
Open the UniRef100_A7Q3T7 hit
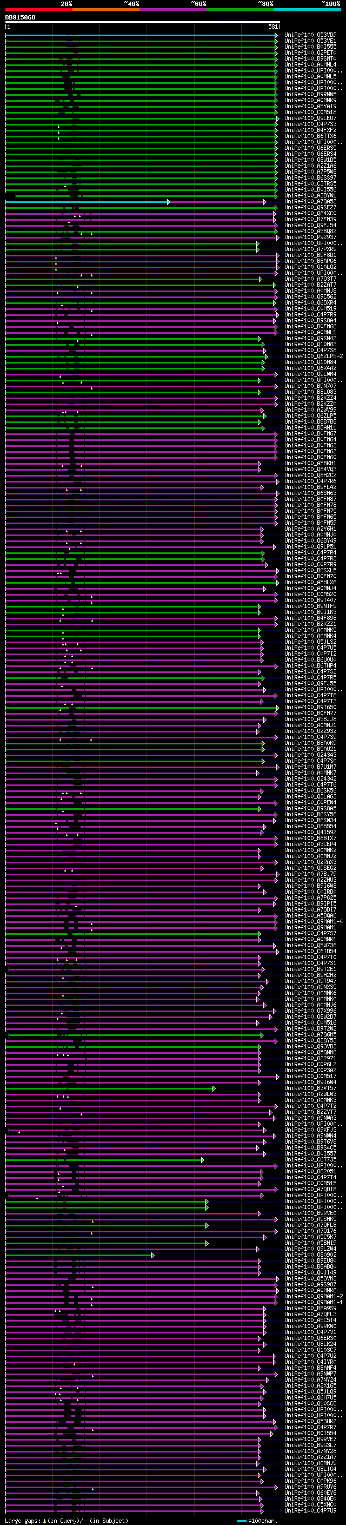tap(310, 279)
